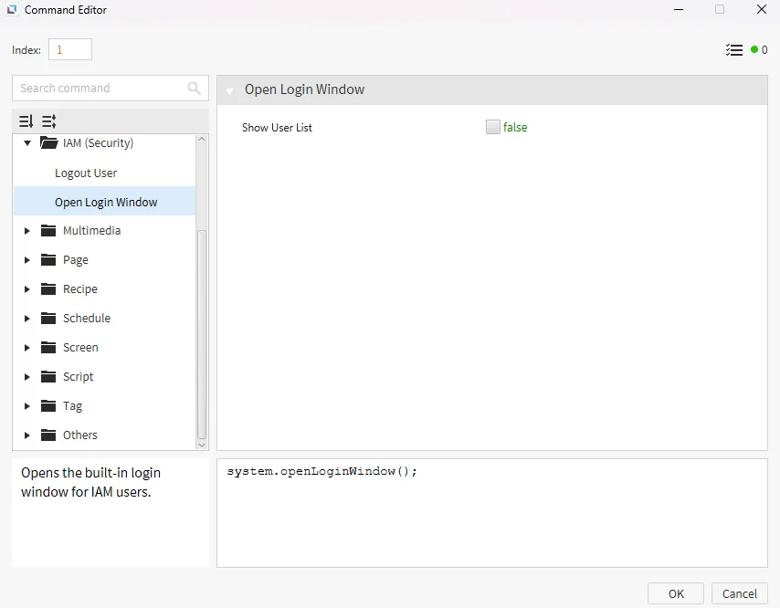Open the checklist icon at top right
The width and height of the screenshot is (780, 608).
coord(734,50)
